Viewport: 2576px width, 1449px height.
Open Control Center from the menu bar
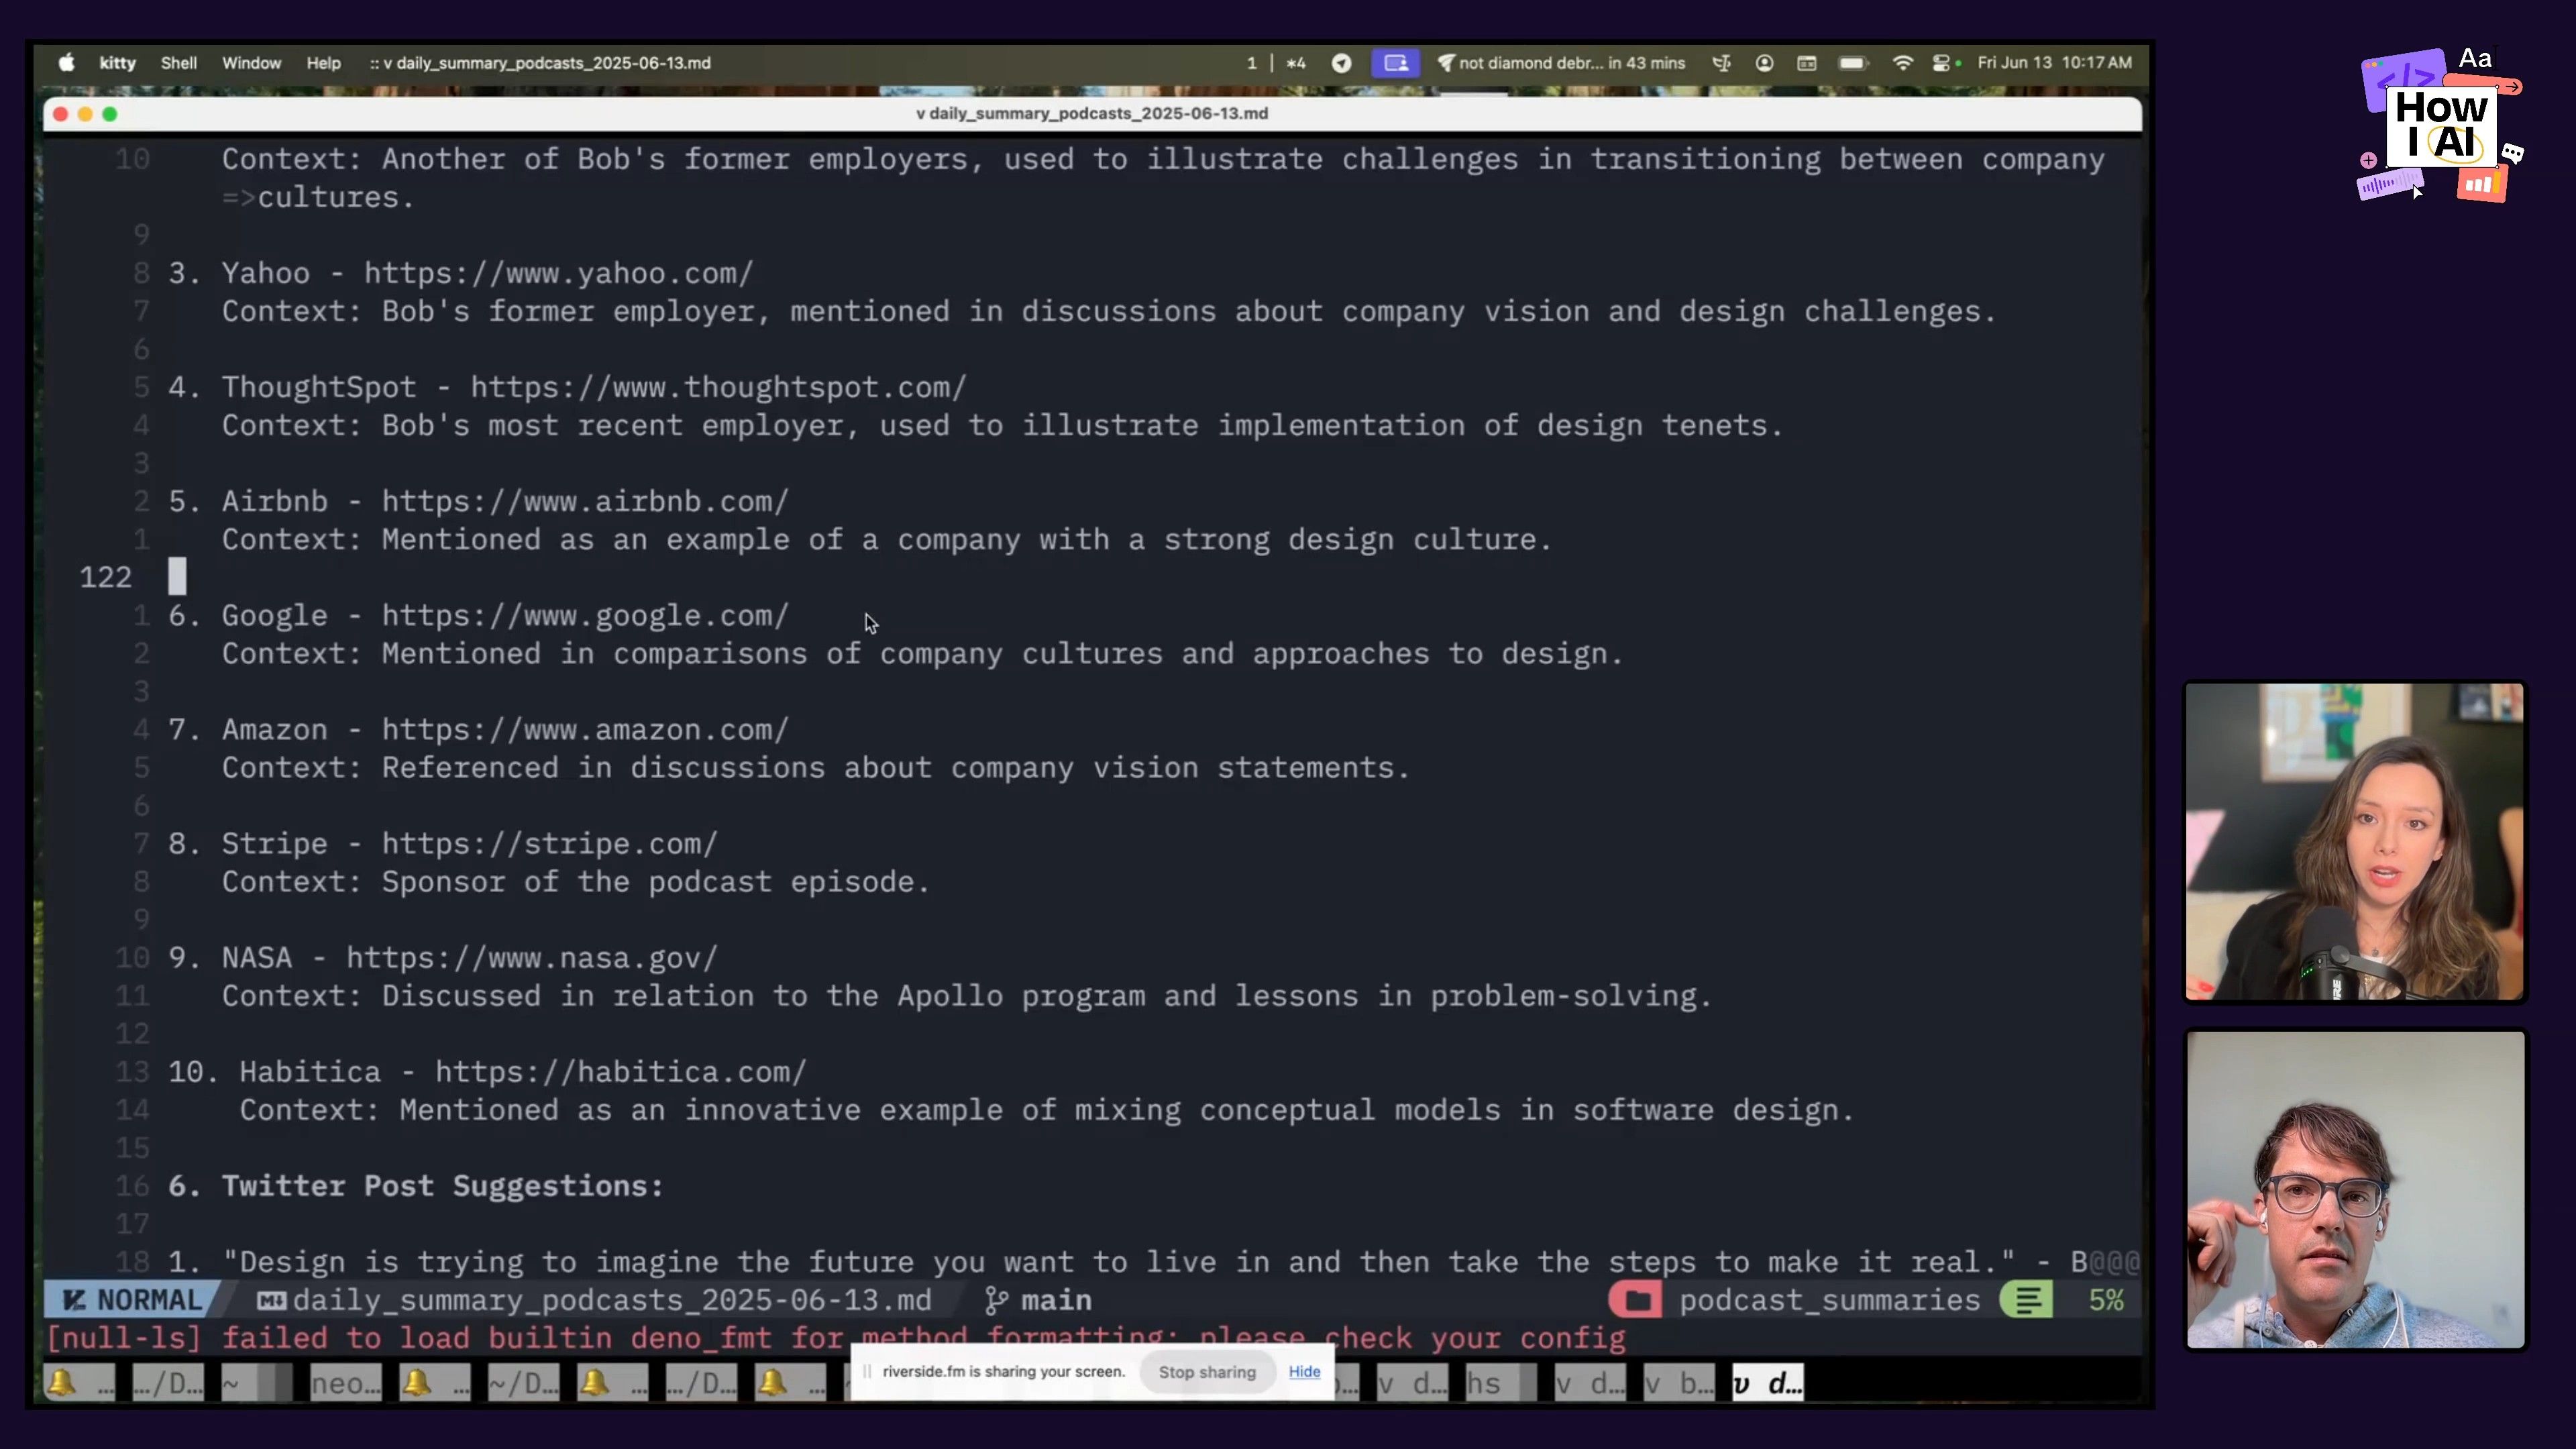(1942, 63)
